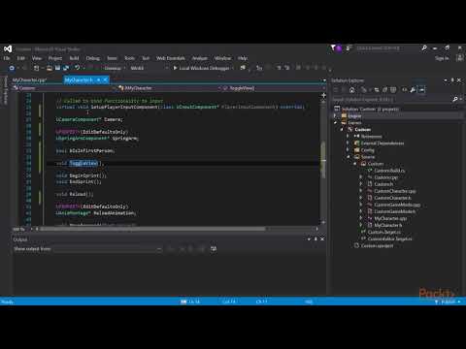Expand the Config folder
This screenshot has height=349, width=466.
point(349,150)
